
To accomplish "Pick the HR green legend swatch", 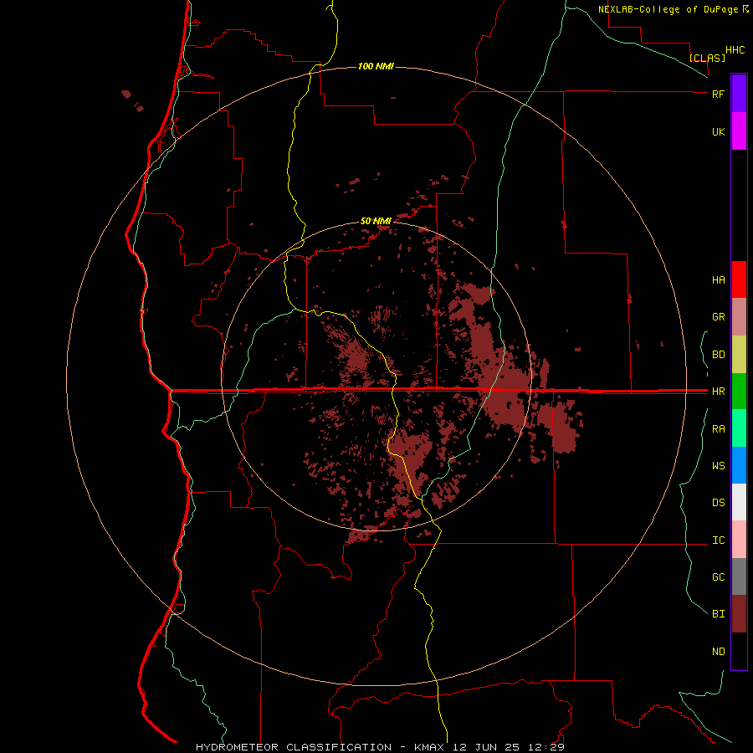I will [739, 392].
